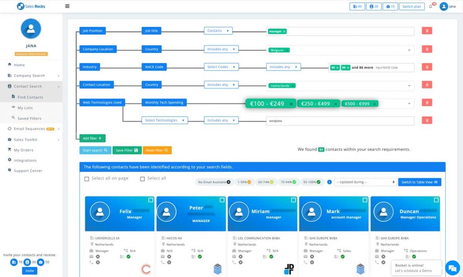
Task: Remove the €100 - €249 spending tag
Action: 291,104
